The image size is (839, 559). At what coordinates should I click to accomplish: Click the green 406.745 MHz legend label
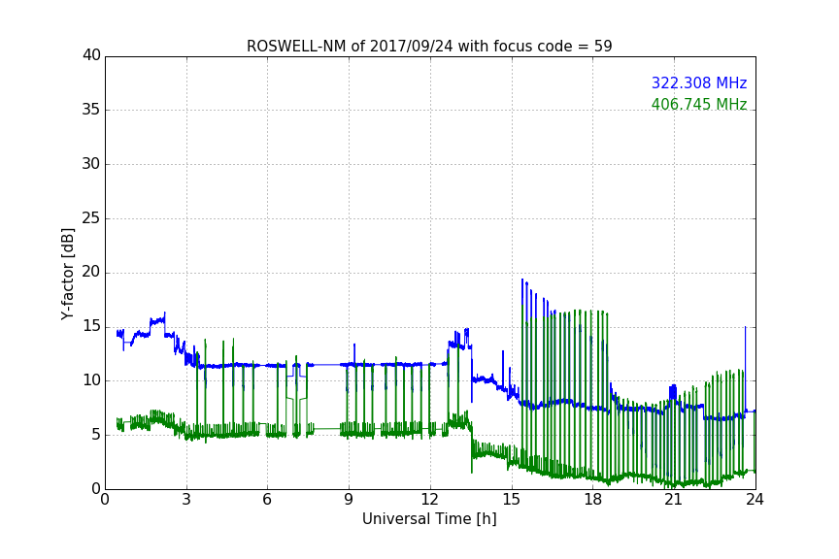tap(699, 104)
